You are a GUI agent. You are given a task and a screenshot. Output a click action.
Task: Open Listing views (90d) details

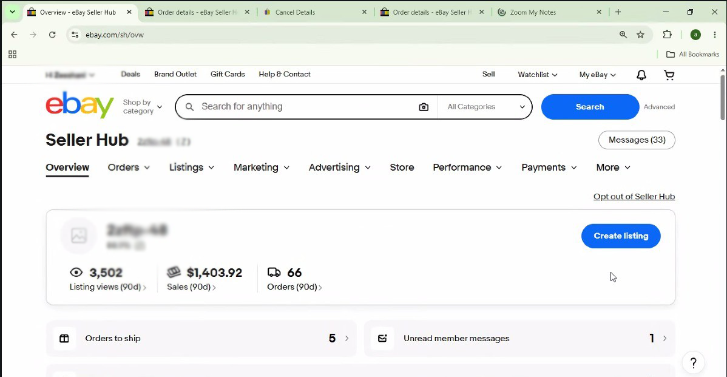107,287
